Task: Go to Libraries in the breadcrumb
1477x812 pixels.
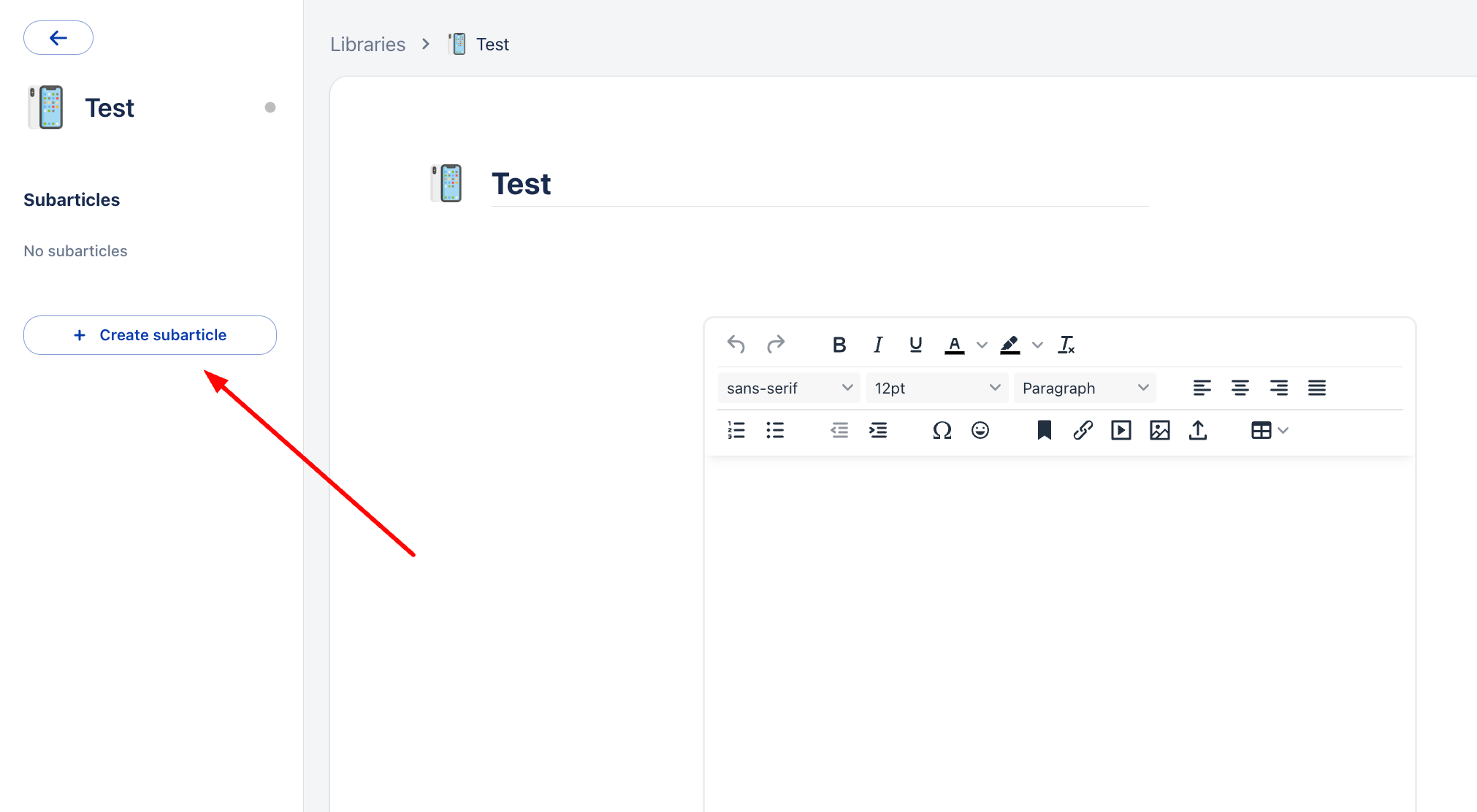Action: click(367, 45)
